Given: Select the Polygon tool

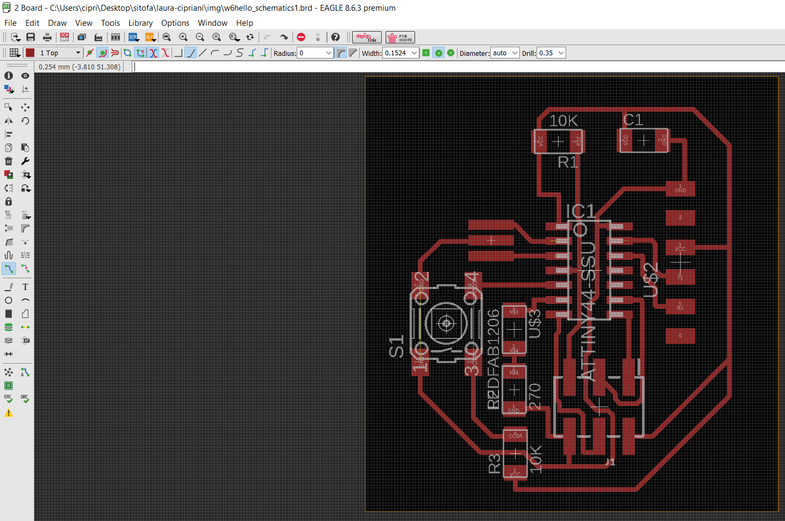Looking at the screenshot, I should click(25, 314).
